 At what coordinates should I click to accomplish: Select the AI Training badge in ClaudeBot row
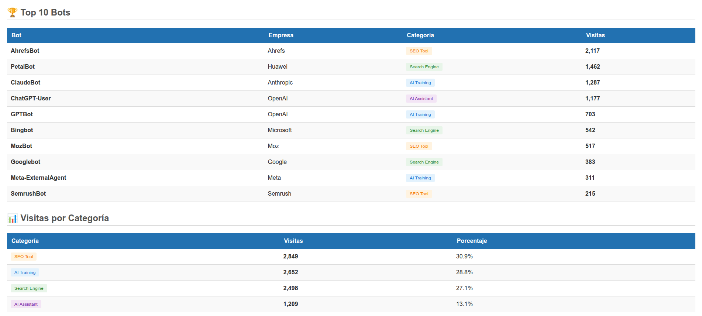(420, 83)
